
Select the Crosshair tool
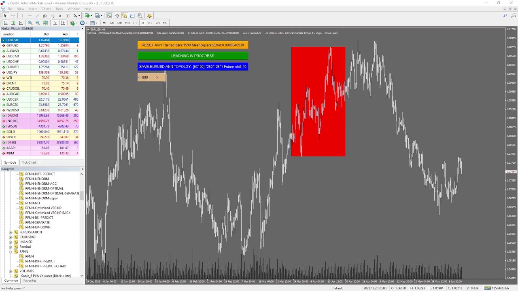coord(13,16)
